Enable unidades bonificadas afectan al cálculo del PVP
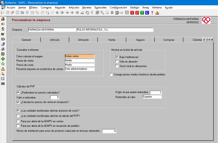The height and width of the screenshot is (143, 218). (18, 116)
